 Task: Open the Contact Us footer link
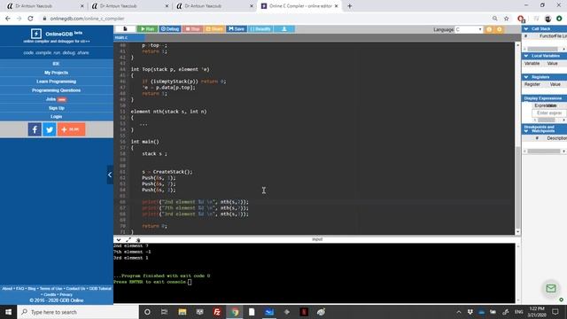coord(75,289)
